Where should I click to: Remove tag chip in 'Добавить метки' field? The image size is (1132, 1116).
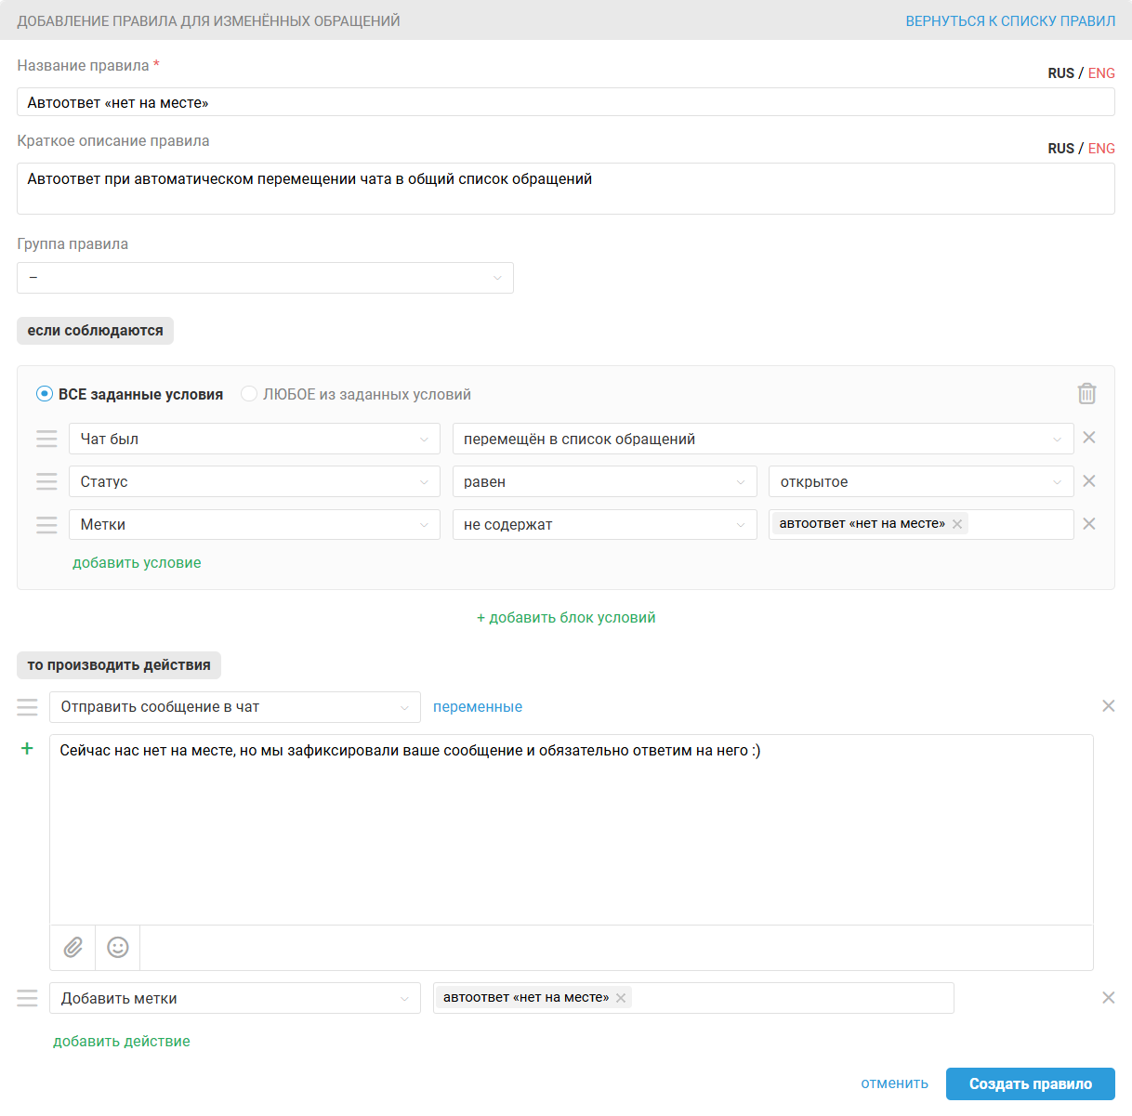point(621,998)
